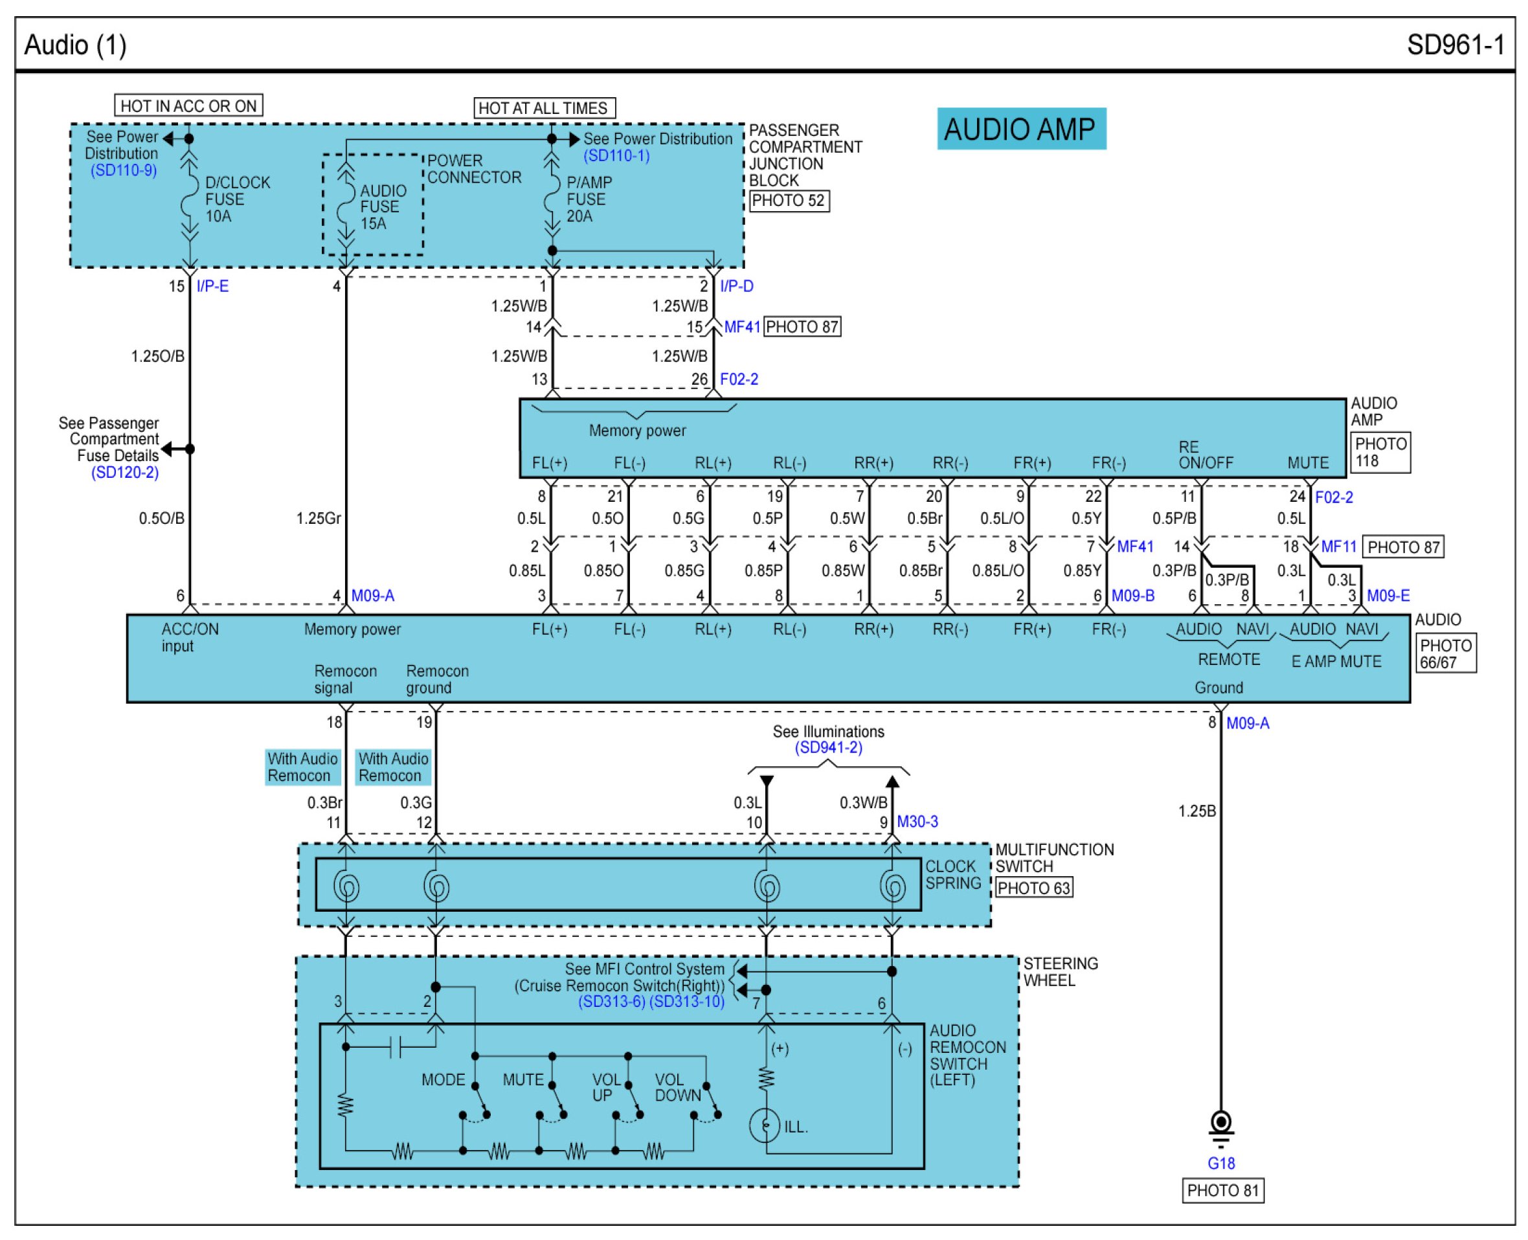Click the leftmost clock spring coil

[346, 887]
